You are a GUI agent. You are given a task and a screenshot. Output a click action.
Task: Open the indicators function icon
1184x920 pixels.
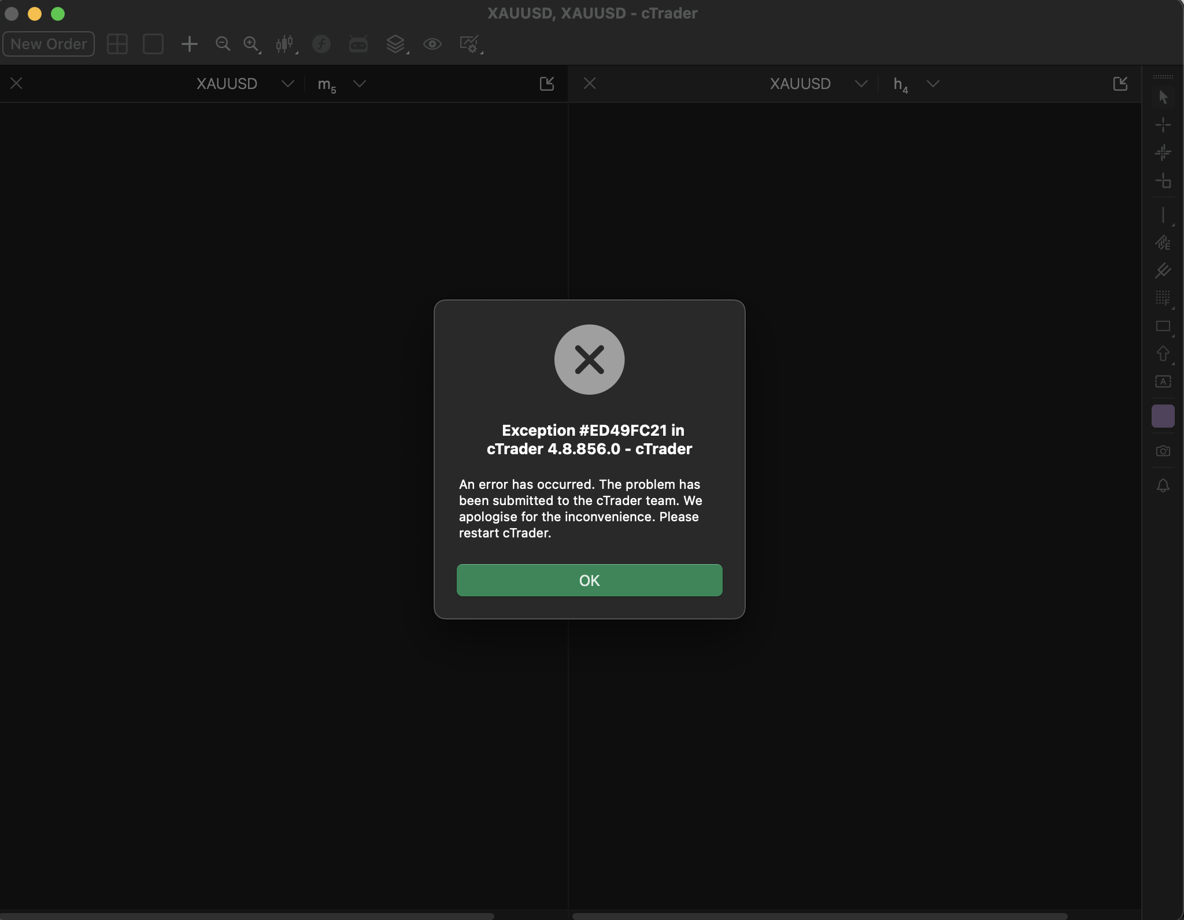pos(321,44)
